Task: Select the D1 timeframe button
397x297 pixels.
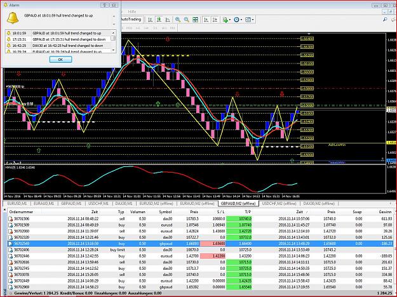Action: (x=156, y=28)
